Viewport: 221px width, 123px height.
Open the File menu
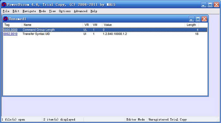tap(6, 11)
